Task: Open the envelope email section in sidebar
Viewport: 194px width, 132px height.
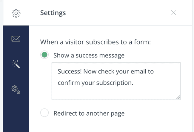Action: (16, 39)
